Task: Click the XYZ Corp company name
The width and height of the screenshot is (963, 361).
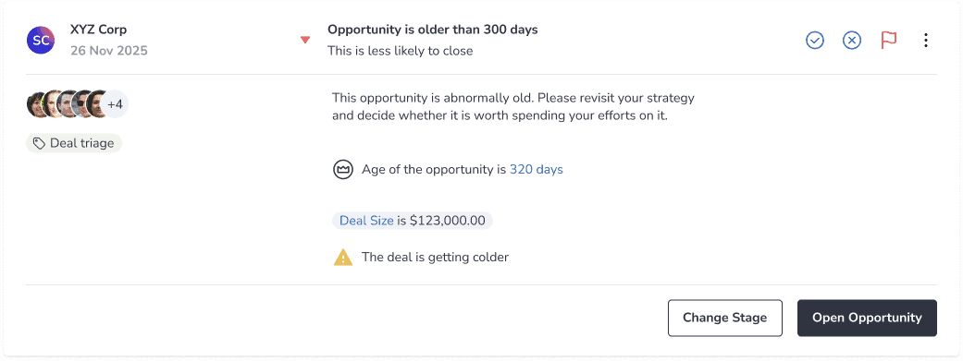Action: pyautogui.click(x=98, y=30)
